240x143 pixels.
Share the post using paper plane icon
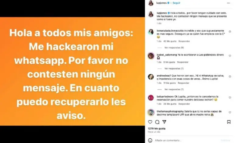164,122
